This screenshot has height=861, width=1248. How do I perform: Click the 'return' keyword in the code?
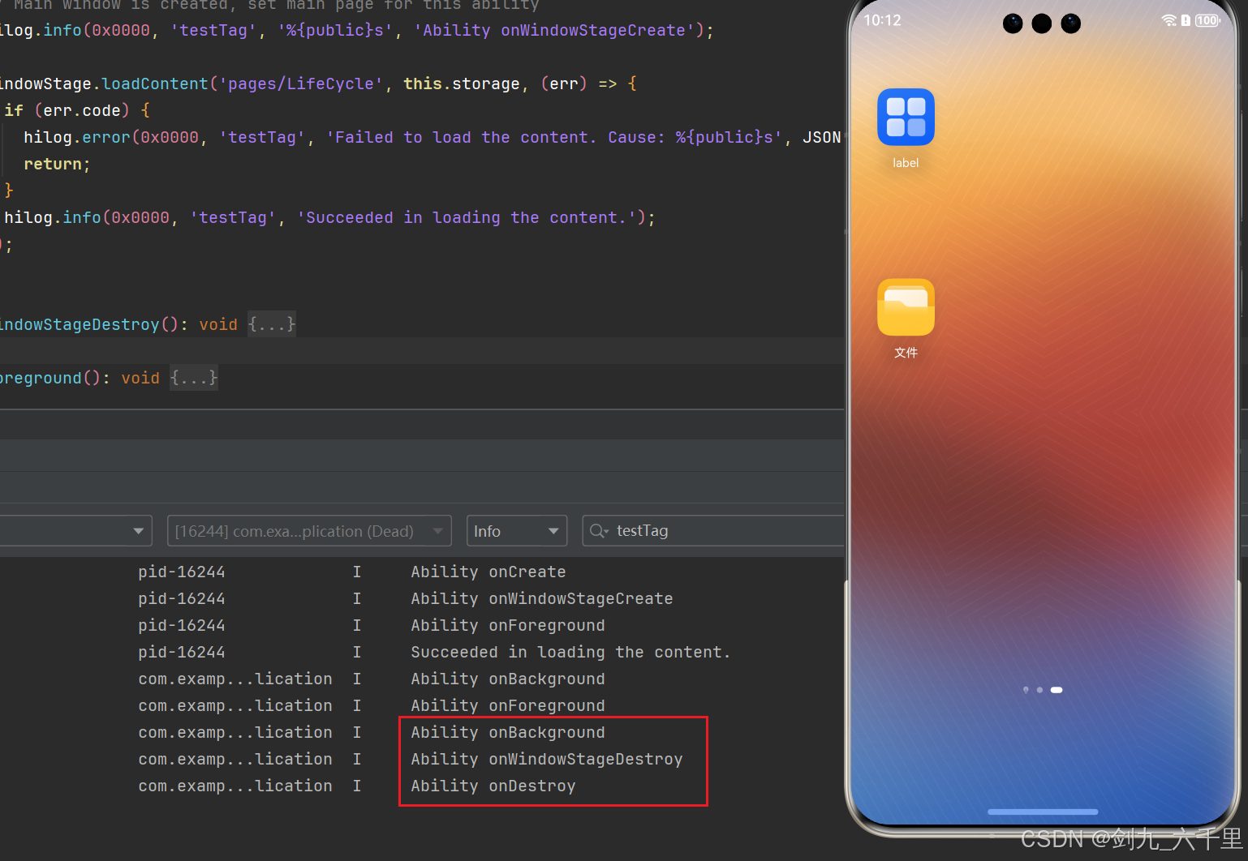click(x=53, y=164)
